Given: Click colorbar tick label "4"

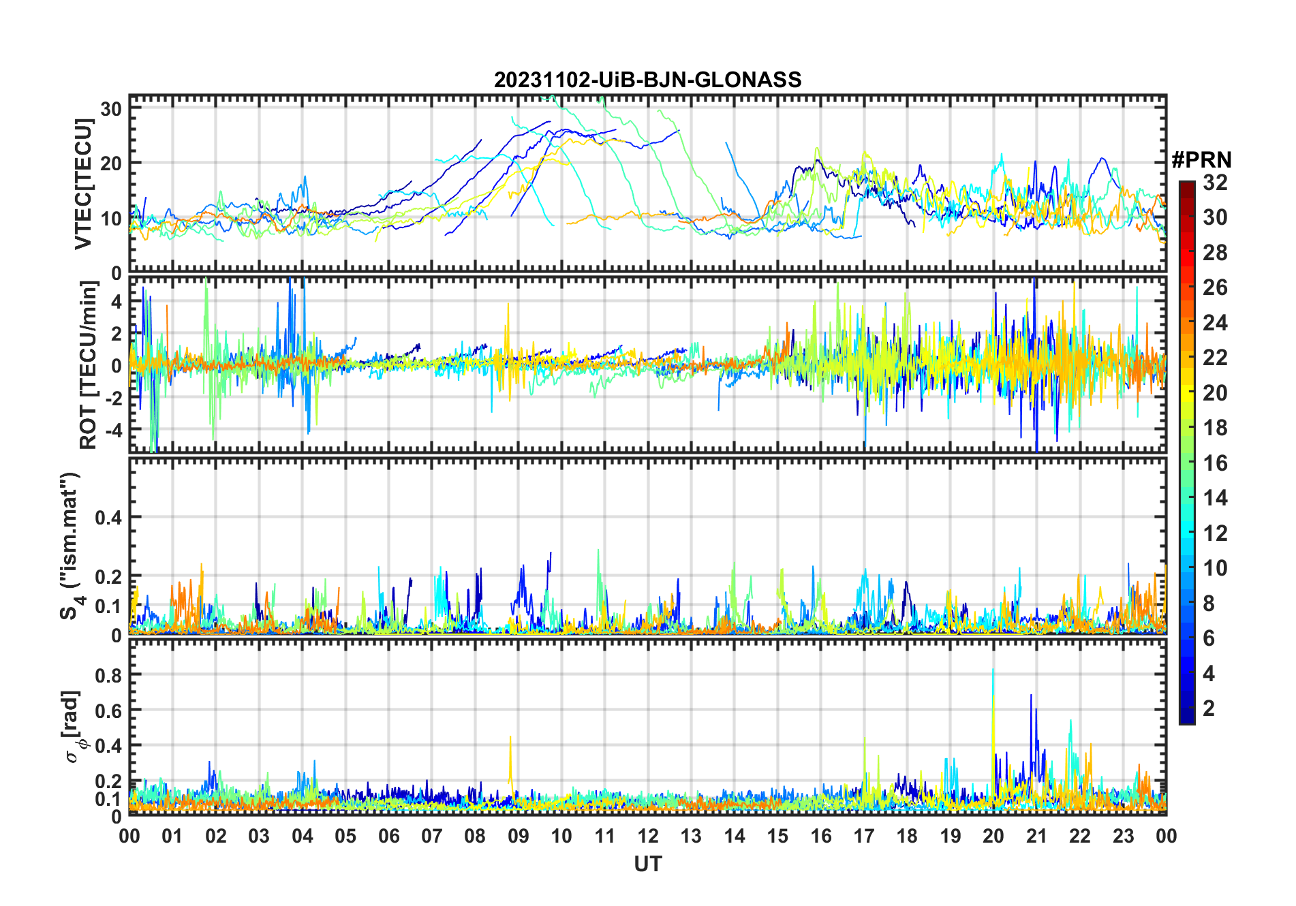Looking at the screenshot, I should pyautogui.click(x=1209, y=674).
